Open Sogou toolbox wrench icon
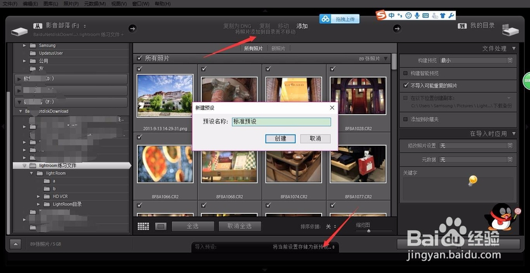530x273 pixels. [451, 15]
